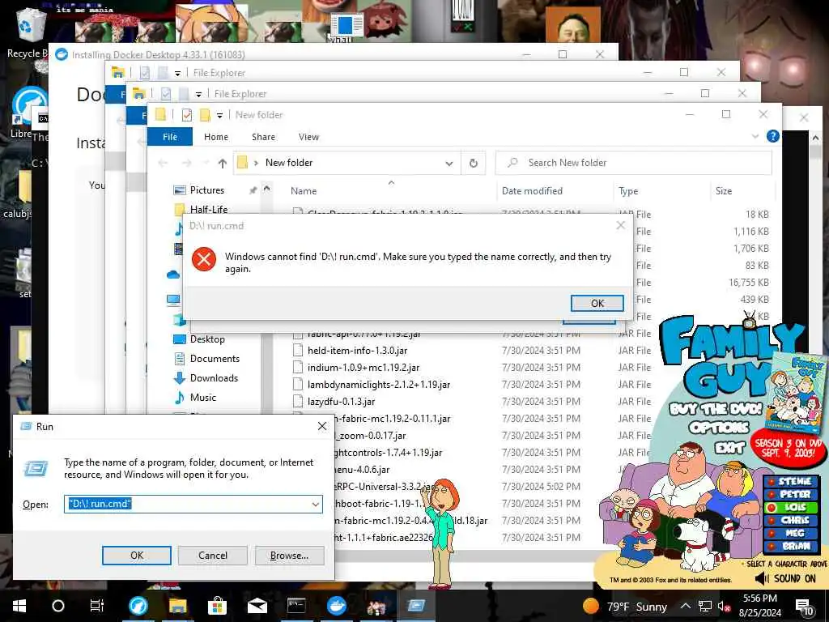Open Half-Life folder in navigation pane

(x=208, y=210)
